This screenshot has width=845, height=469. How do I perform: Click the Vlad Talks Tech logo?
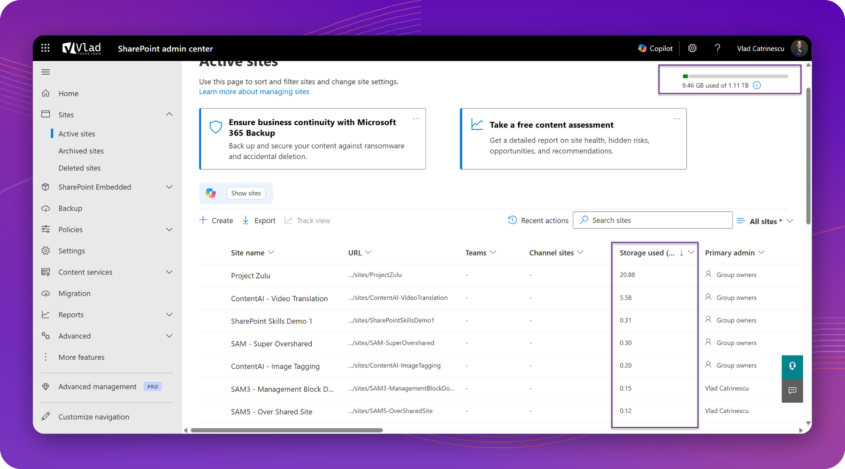click(82, 48)
